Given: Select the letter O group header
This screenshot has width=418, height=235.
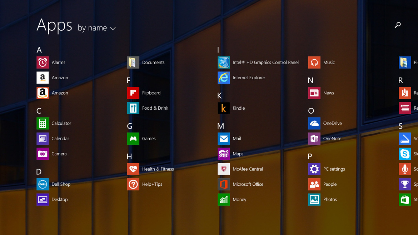Looking at the screenshot, I should click(311, 111).
